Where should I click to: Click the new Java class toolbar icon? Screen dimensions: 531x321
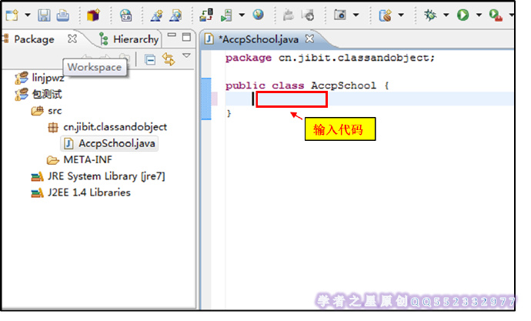[x=385, y=15]
